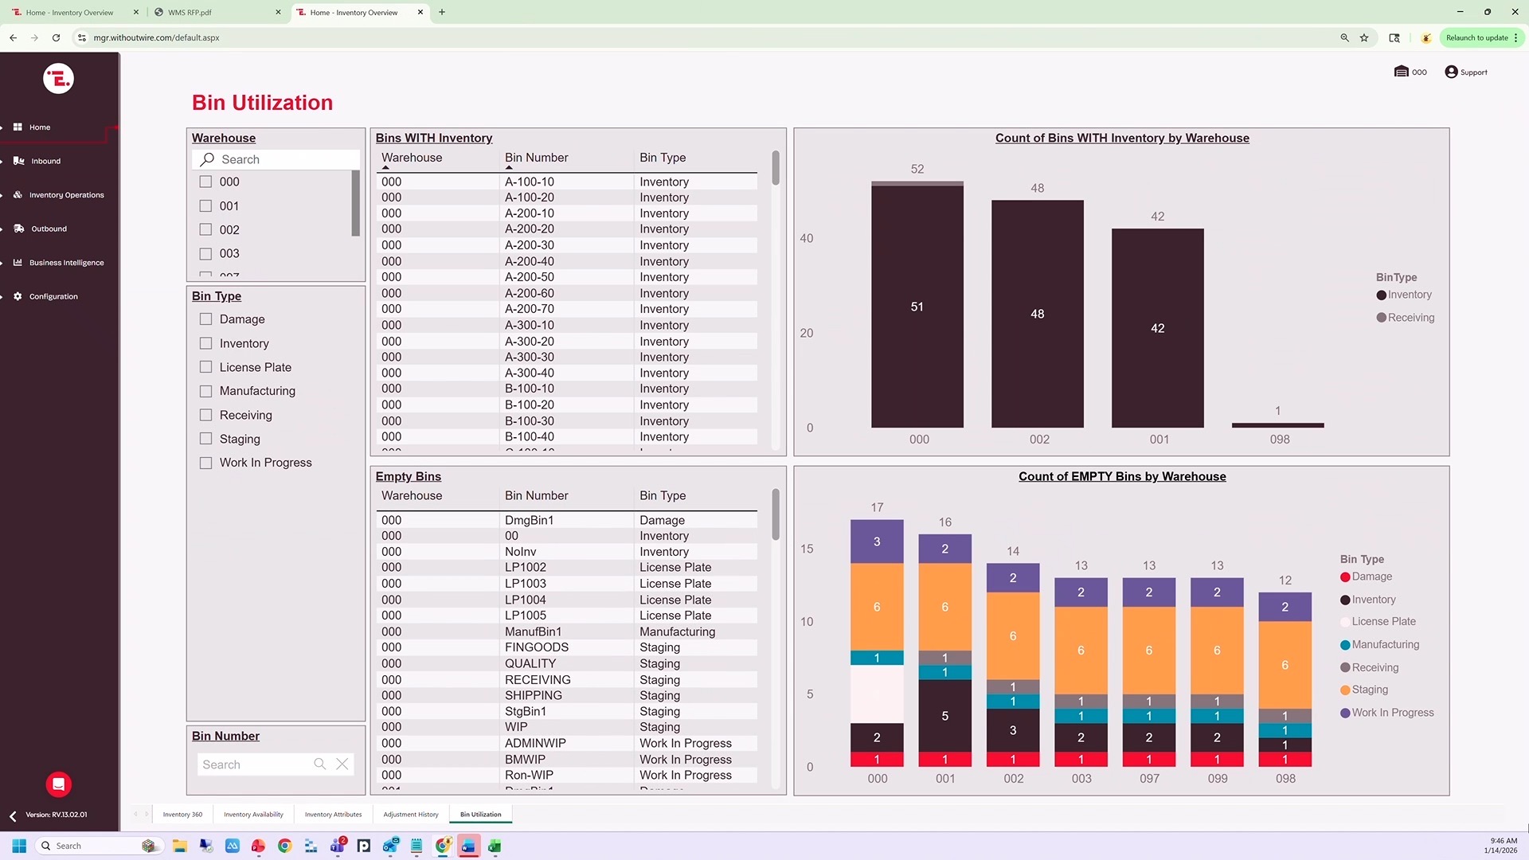
Task: Click the Home icon in the sidebar
Action: 18,127
